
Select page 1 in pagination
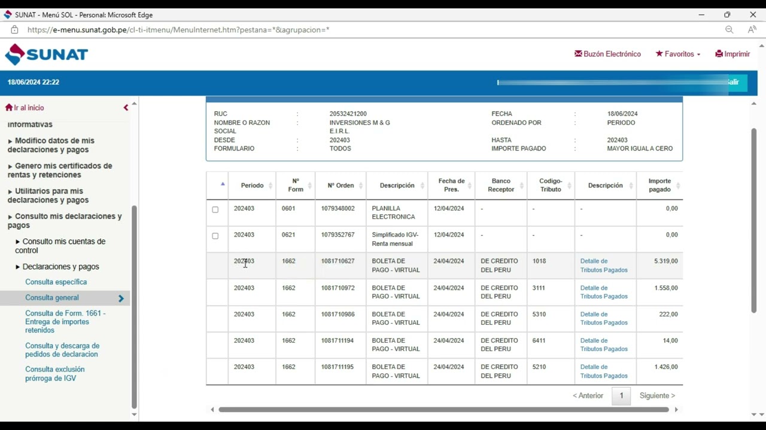[x=621, y=395]
